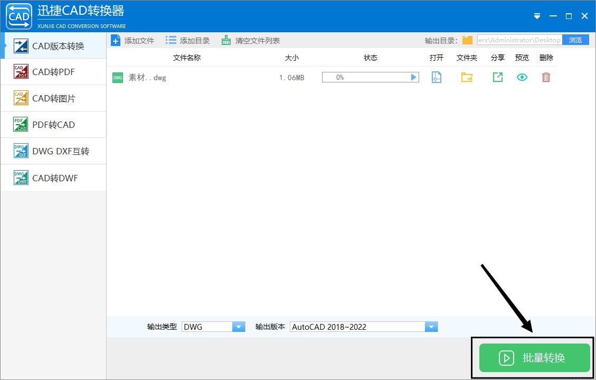596x380 pixels.
Task: Preview the 素材..dwg drawing
Action: coord(522,77)
